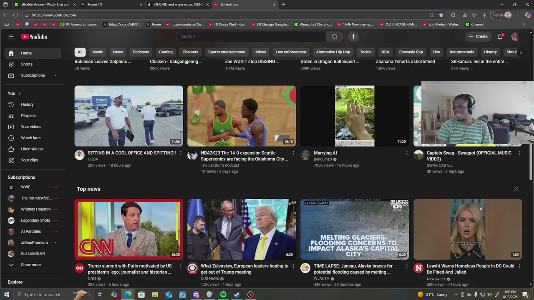Image resolution: width=534 pixels, height=300 pixels.
Task: Reload the page in the browser
Action: point(15,15)
